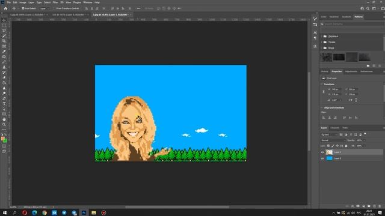Select the Eraser tool

point(4,77)
